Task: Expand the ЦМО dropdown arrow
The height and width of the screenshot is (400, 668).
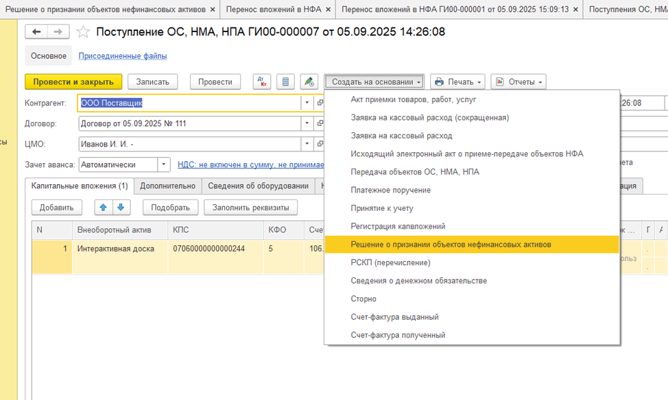Action: 307,144
